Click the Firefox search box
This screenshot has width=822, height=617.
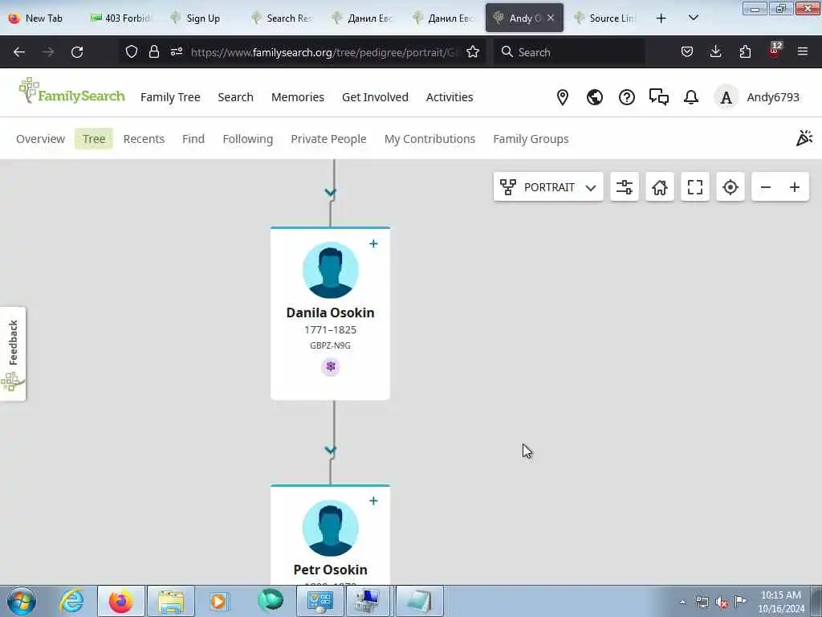point(569,52)
